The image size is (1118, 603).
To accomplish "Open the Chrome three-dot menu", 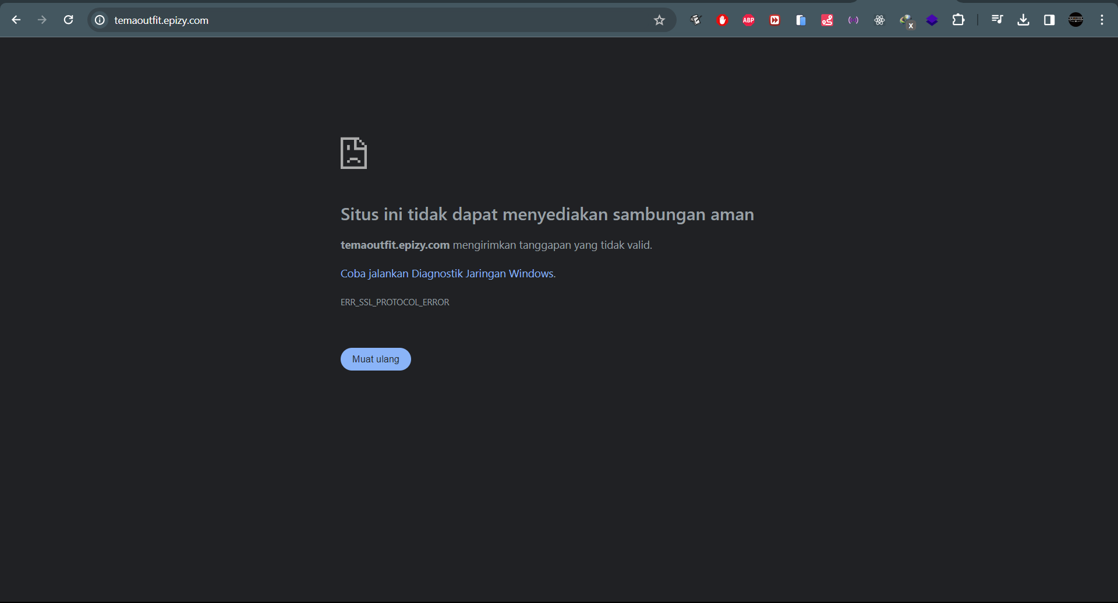I will [x=1102, y=20].
